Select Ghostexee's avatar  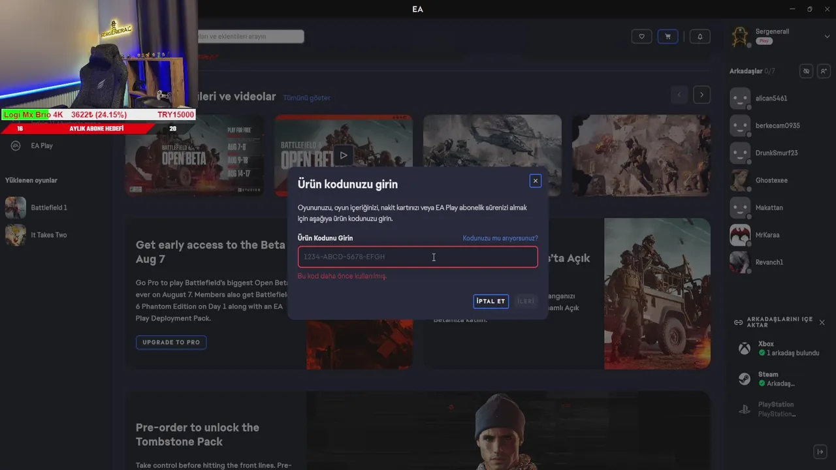740,180
